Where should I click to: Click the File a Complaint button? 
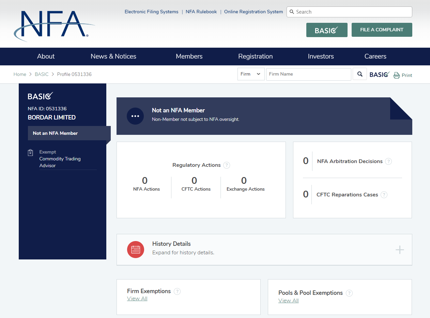(x=382, y=30)
